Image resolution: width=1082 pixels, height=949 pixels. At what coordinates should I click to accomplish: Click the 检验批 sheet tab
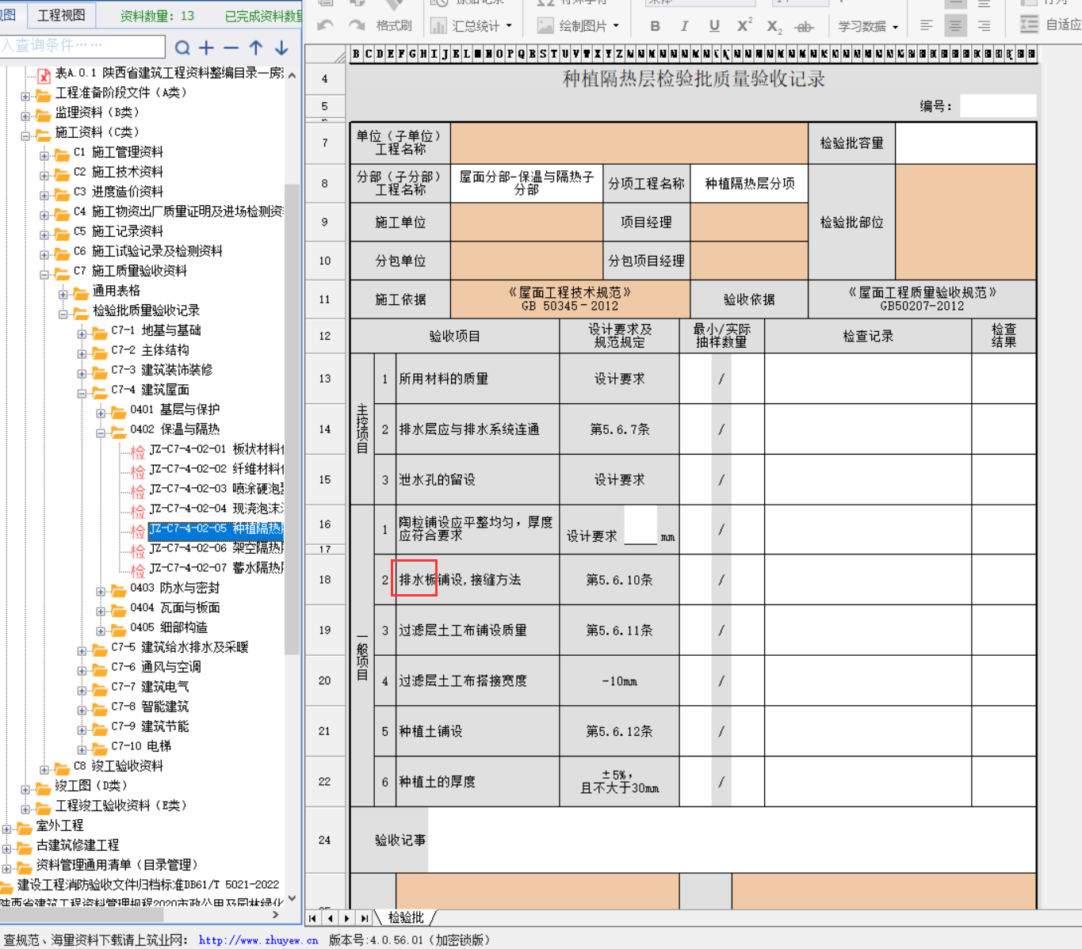(406, 917)
